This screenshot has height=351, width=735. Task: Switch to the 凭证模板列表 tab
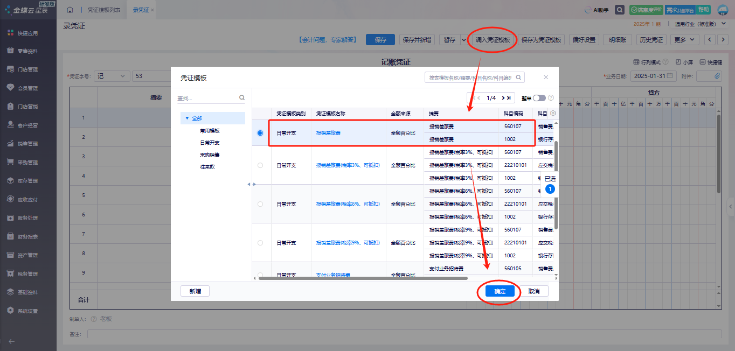coord(104,10)
